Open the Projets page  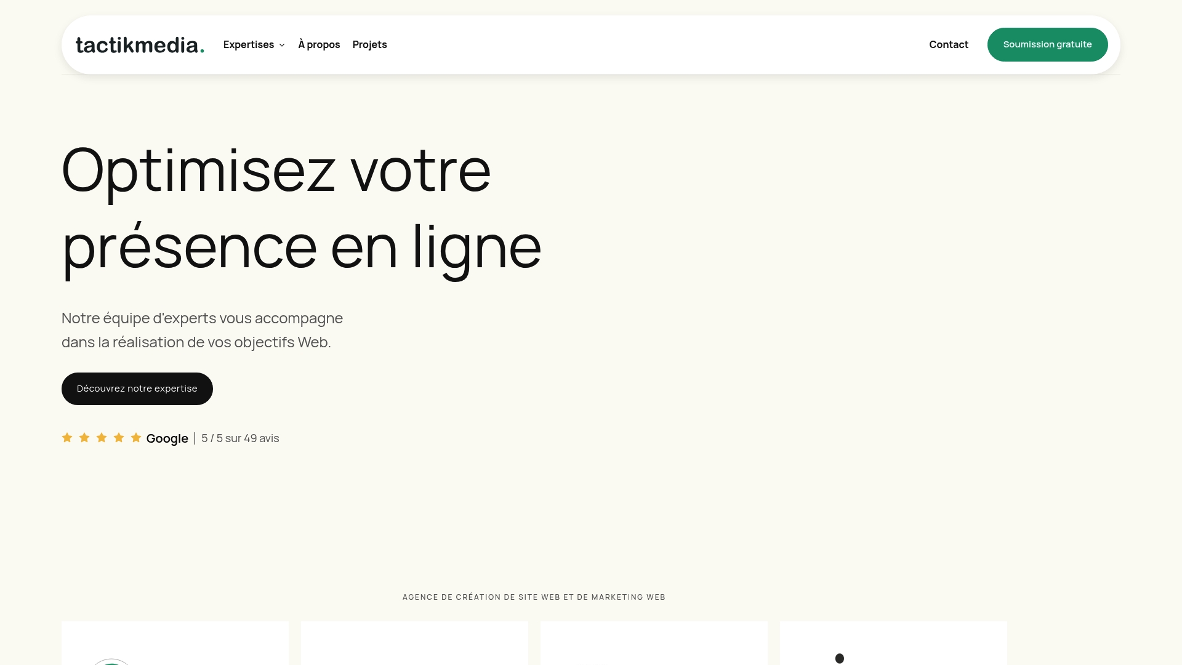(369, 44)
